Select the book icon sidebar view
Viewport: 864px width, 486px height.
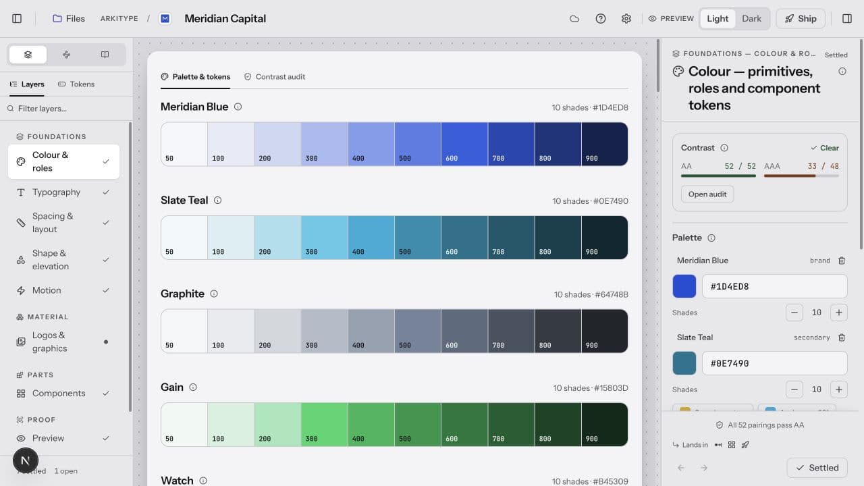pos(105,55)
